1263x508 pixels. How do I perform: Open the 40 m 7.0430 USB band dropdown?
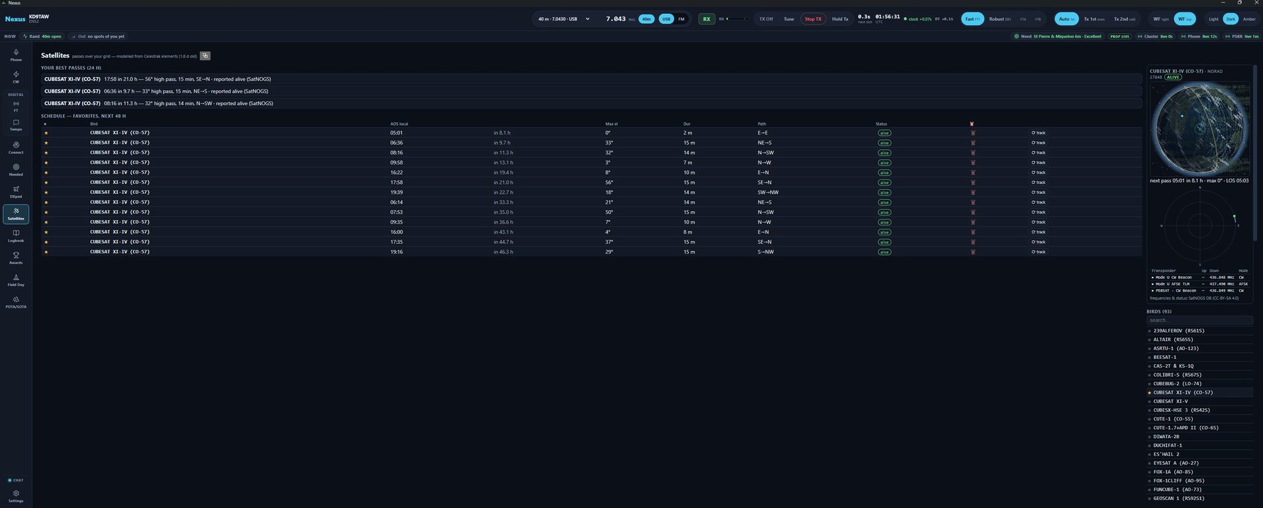pos(564,19)
